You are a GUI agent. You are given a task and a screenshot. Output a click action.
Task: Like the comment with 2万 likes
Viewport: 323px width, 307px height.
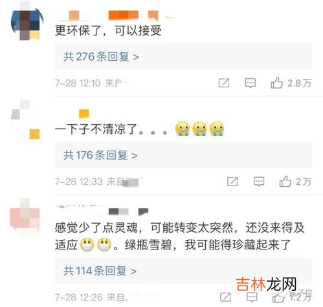tap(285, 181)
